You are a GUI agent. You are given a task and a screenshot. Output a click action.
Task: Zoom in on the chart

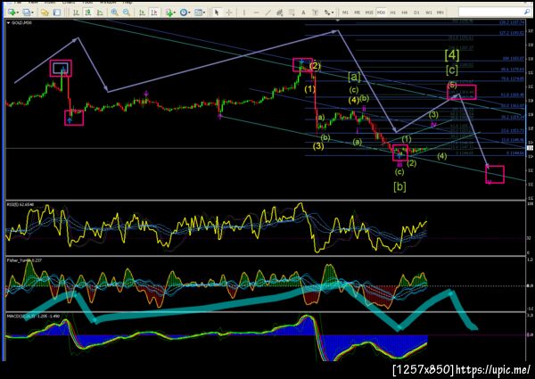click(114, 12)
